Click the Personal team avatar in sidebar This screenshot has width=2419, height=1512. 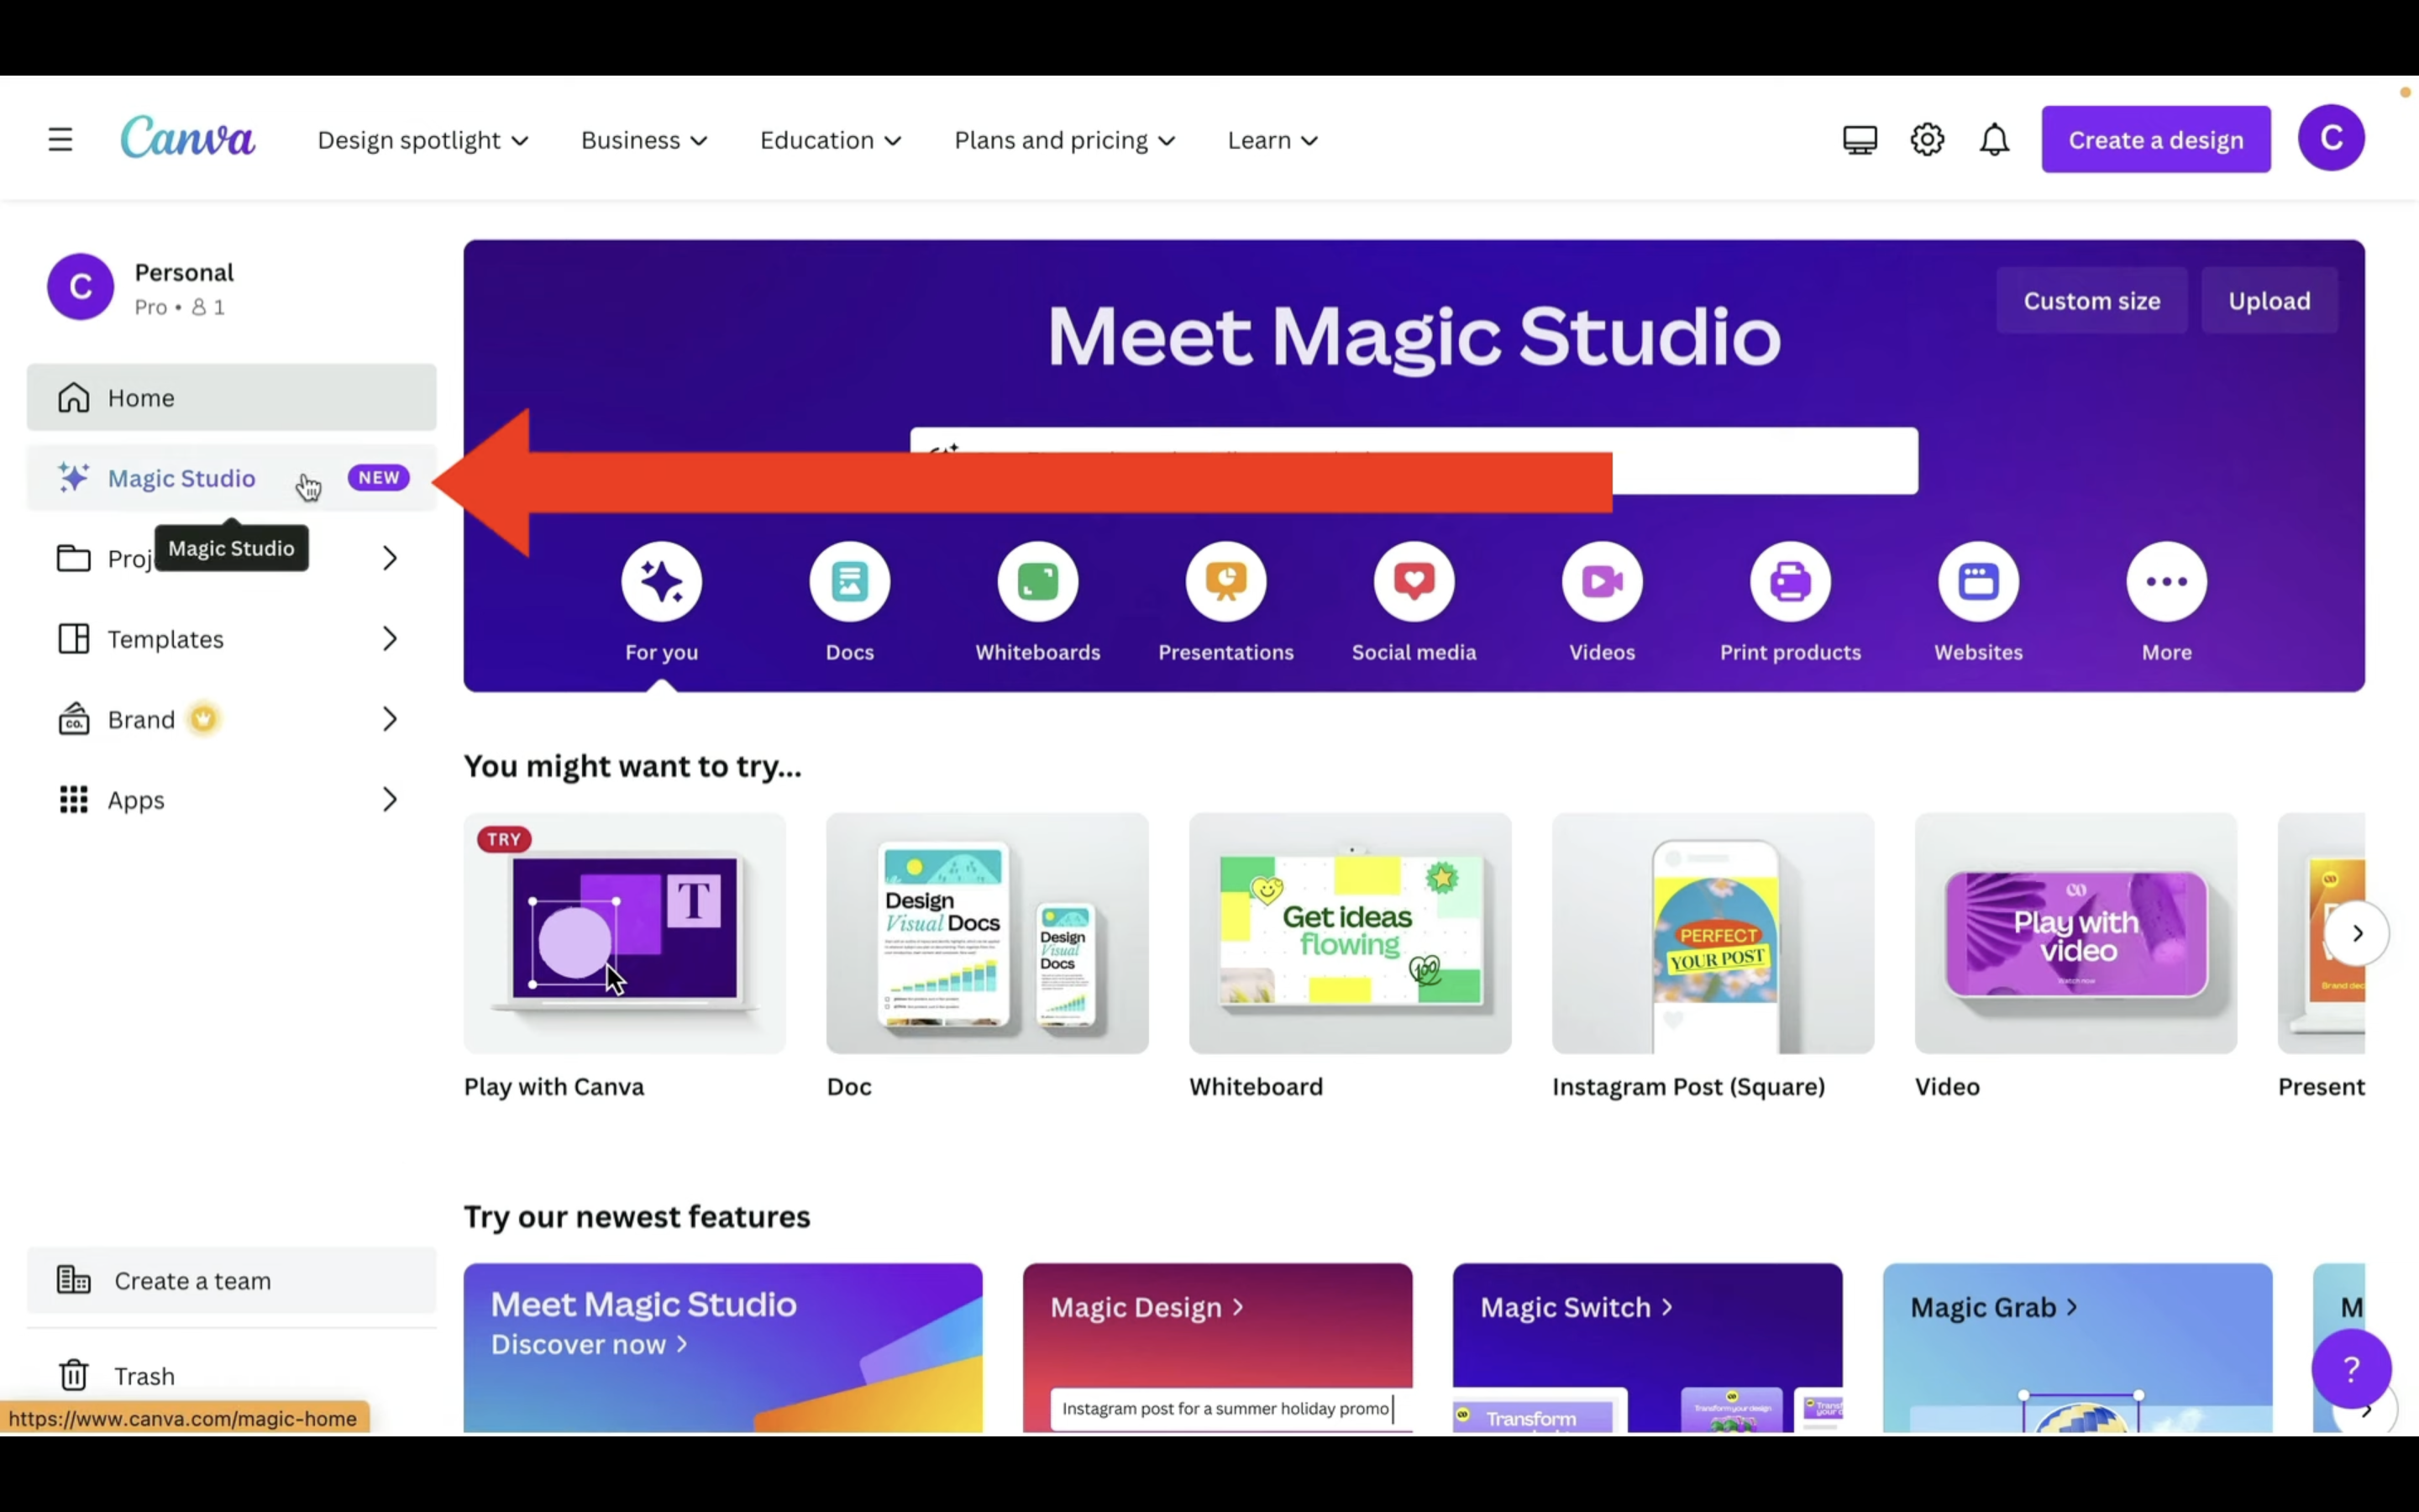[x=80, y=287]
